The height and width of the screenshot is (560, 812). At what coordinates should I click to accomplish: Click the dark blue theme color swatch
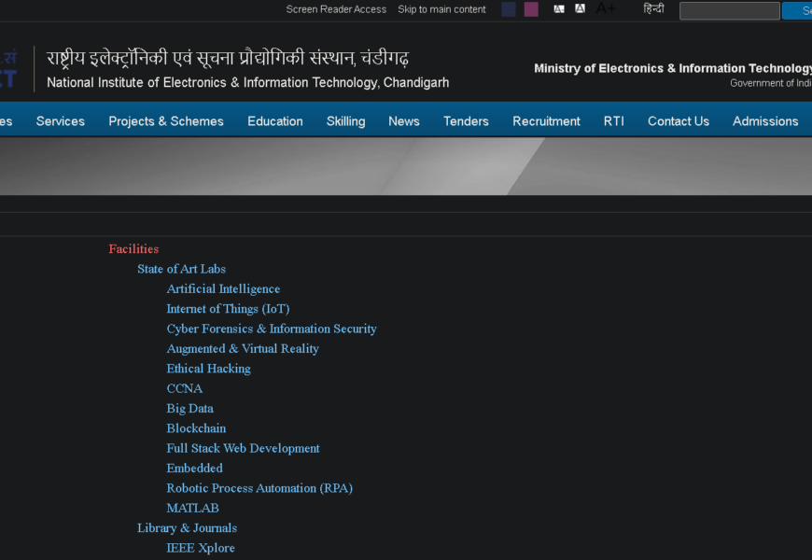tap(508, 9)
